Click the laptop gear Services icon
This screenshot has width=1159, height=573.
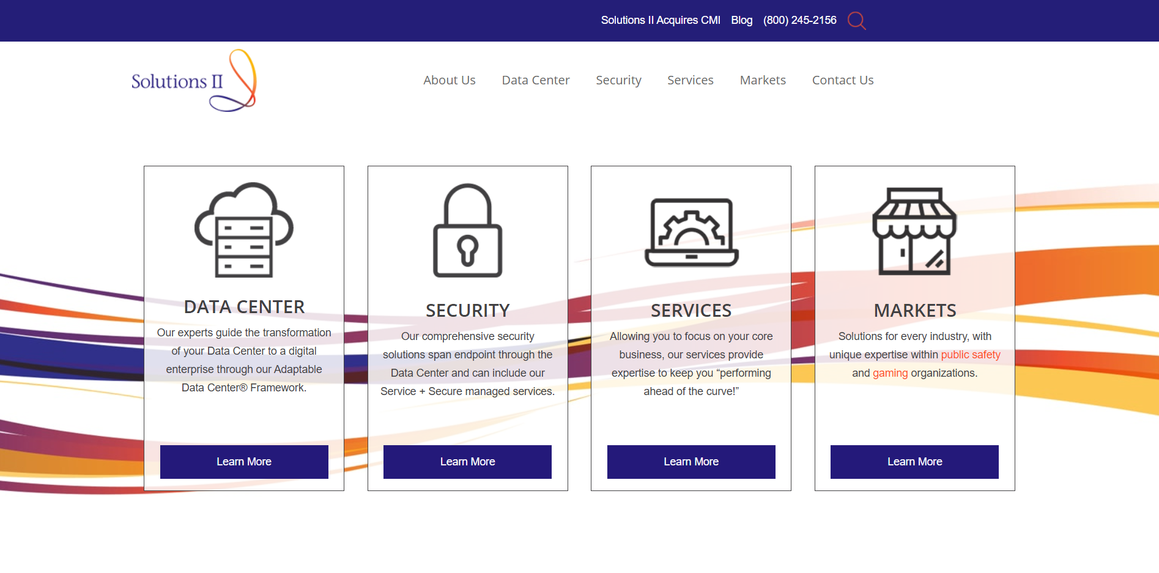click(691, 232)
